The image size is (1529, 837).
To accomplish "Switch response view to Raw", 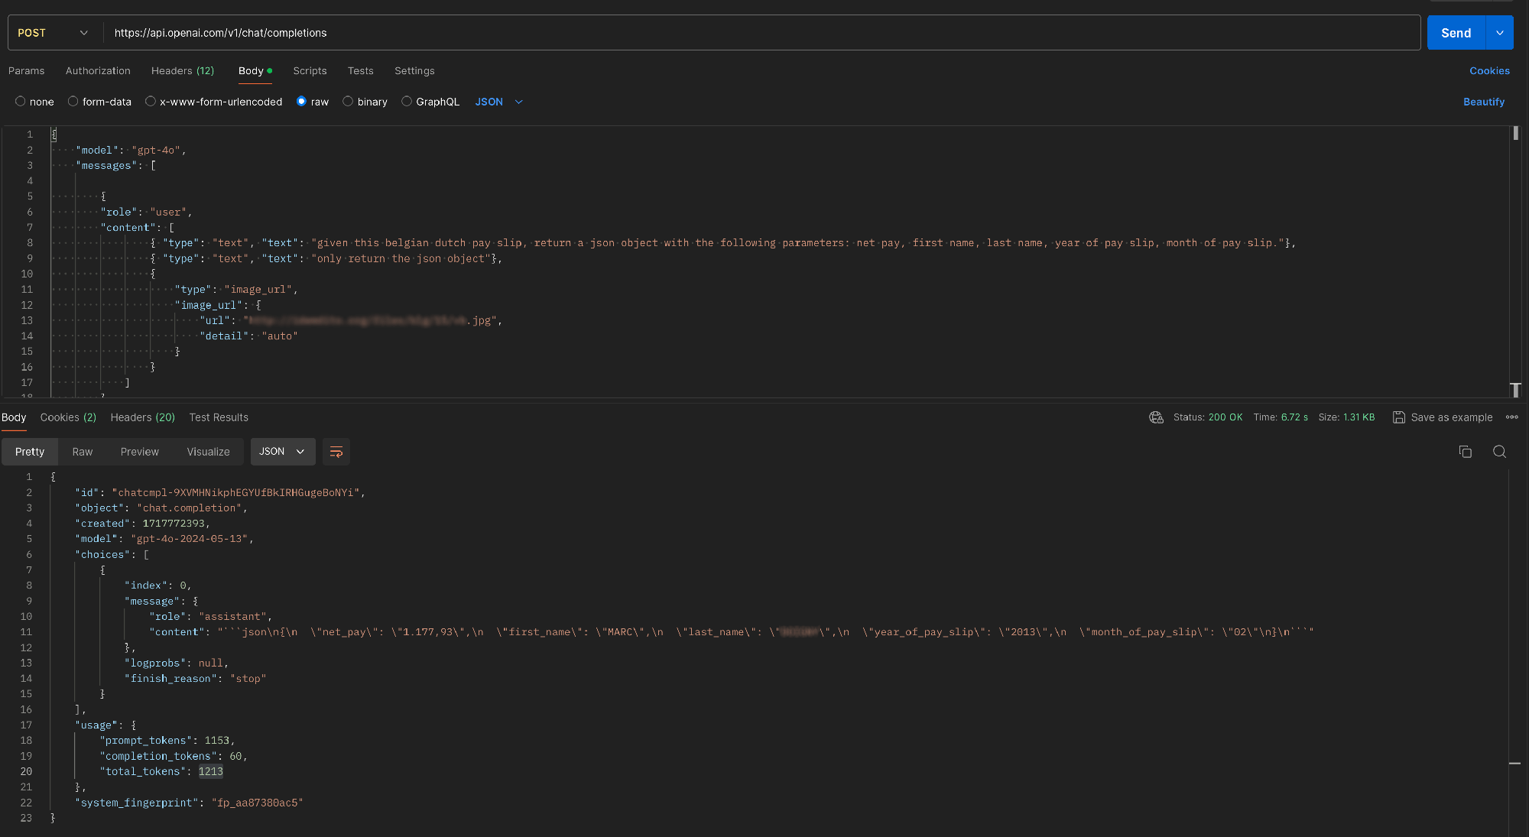I will 83,452.
